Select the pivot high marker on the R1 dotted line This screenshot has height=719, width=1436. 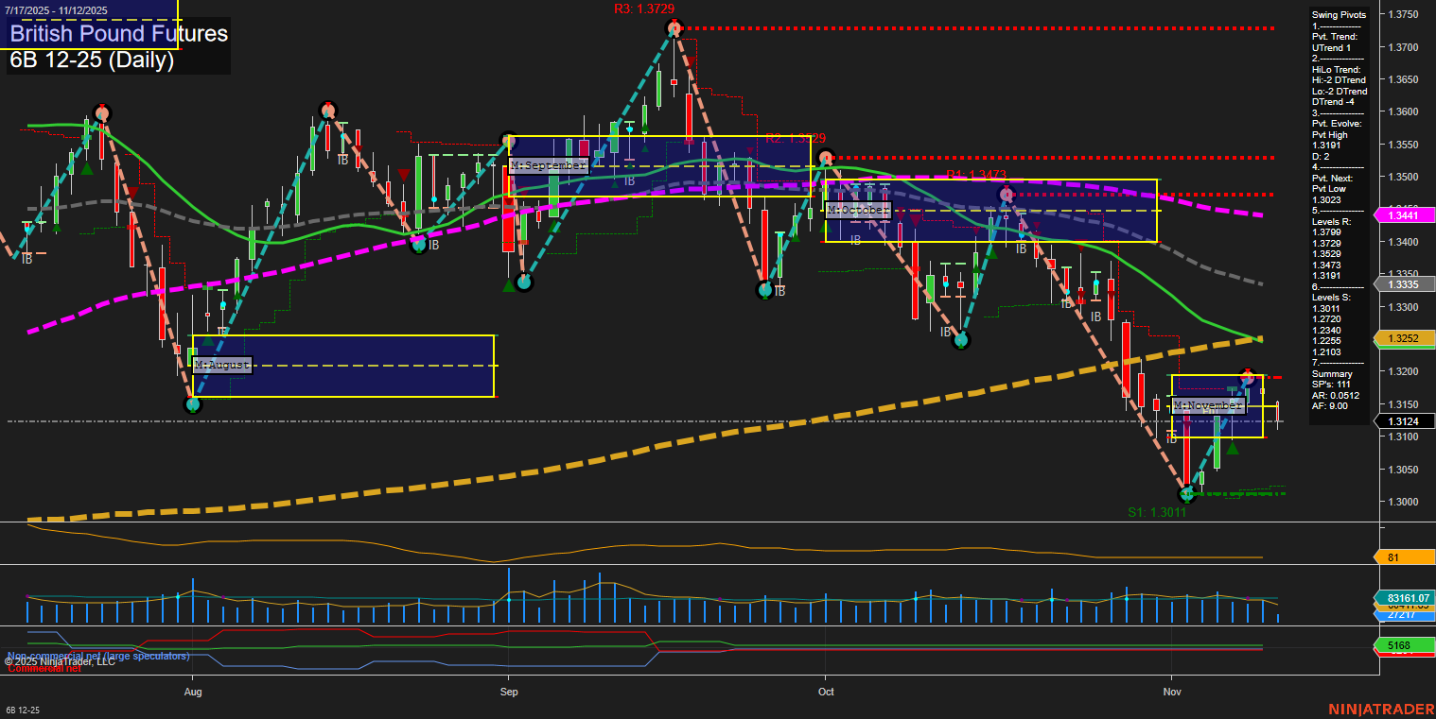click(1006, 195)
